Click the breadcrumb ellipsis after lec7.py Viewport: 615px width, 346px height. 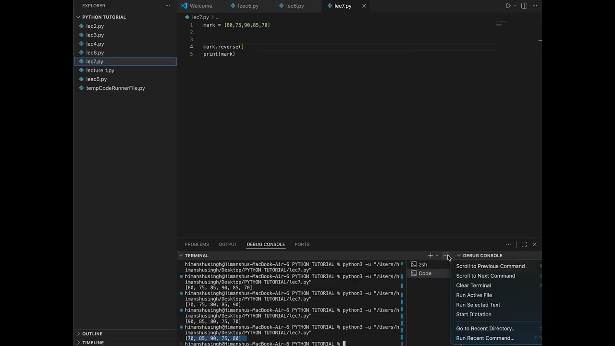pos(217,17)
